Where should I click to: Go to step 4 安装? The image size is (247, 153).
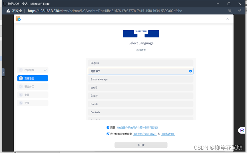(x=33, y=95)
